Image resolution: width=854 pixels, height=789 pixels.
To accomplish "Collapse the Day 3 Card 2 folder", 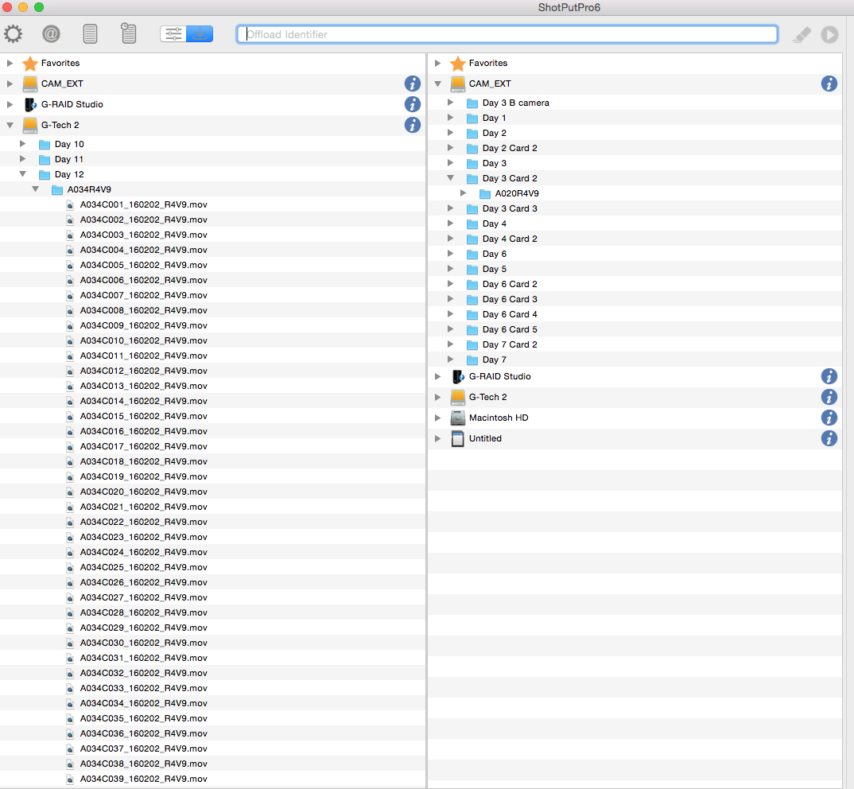I will (451, 178).
